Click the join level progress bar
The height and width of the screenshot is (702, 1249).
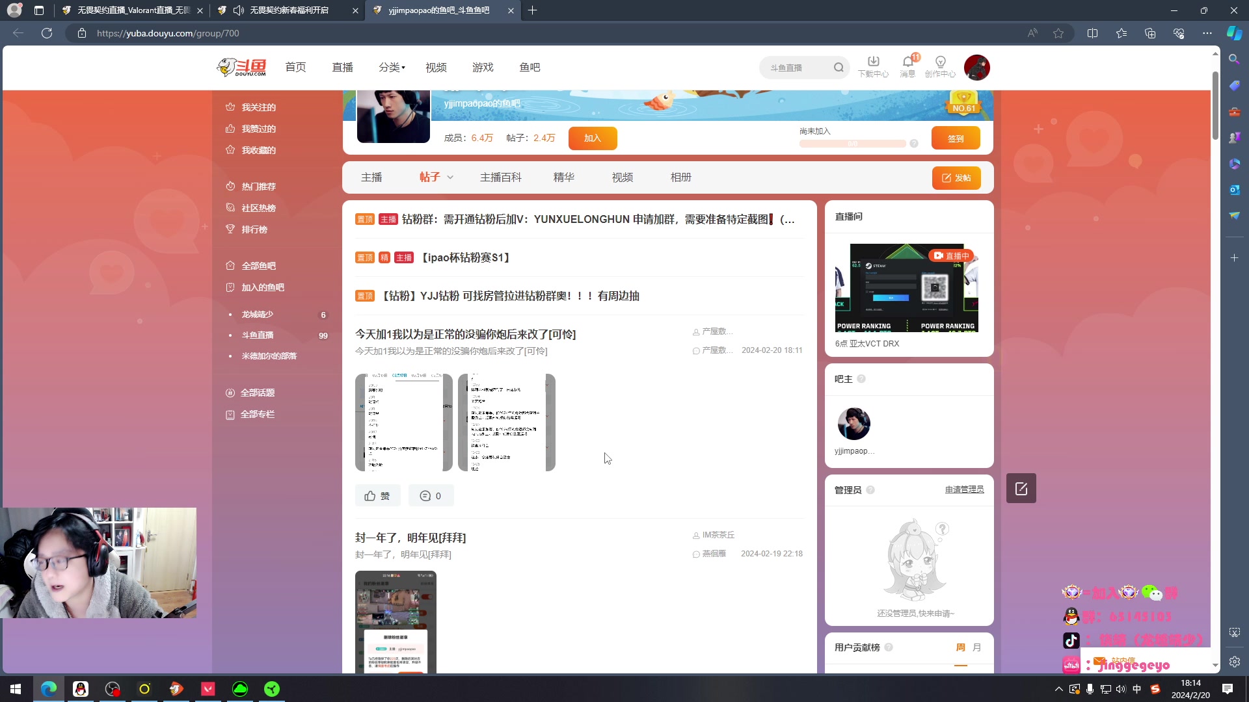(852, 144)
